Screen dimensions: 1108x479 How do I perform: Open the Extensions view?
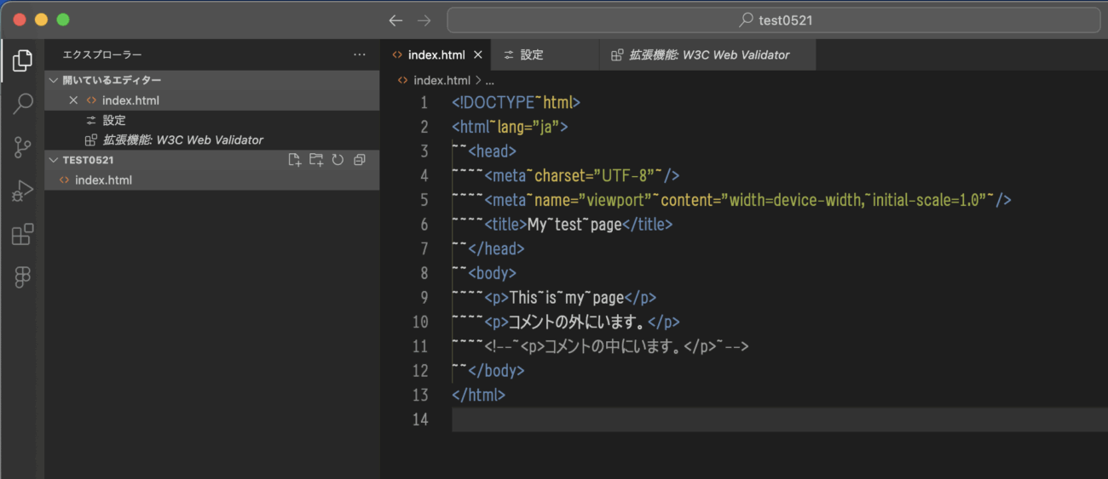click(22, 234)
